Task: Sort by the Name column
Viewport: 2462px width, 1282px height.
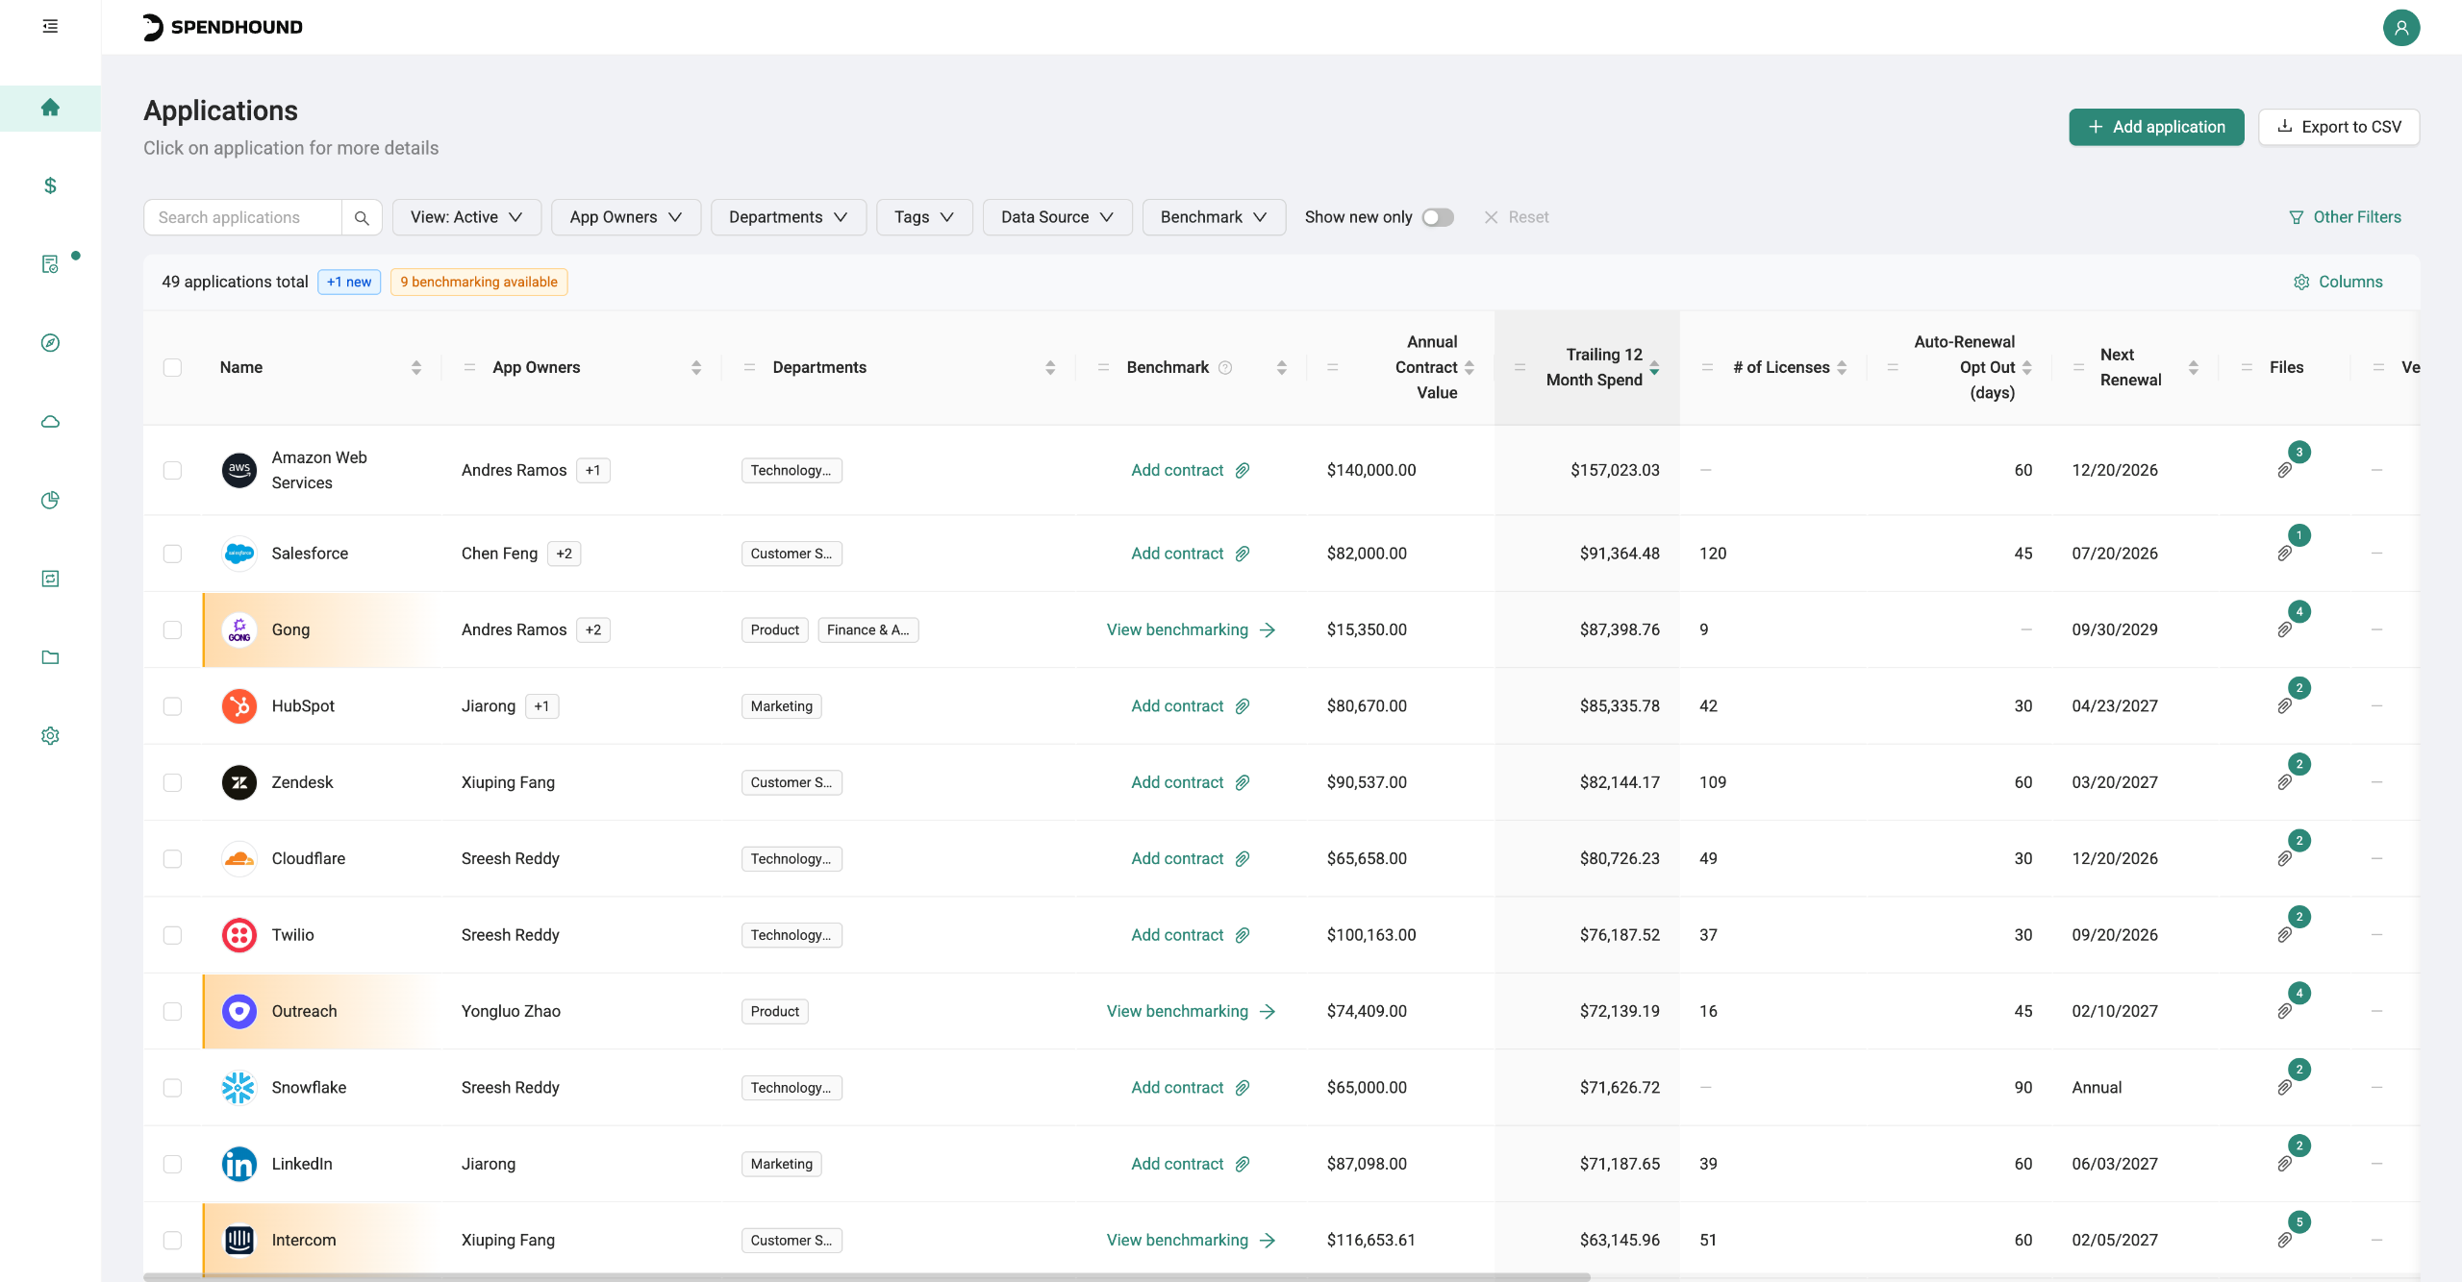Action: pos(416,368)
